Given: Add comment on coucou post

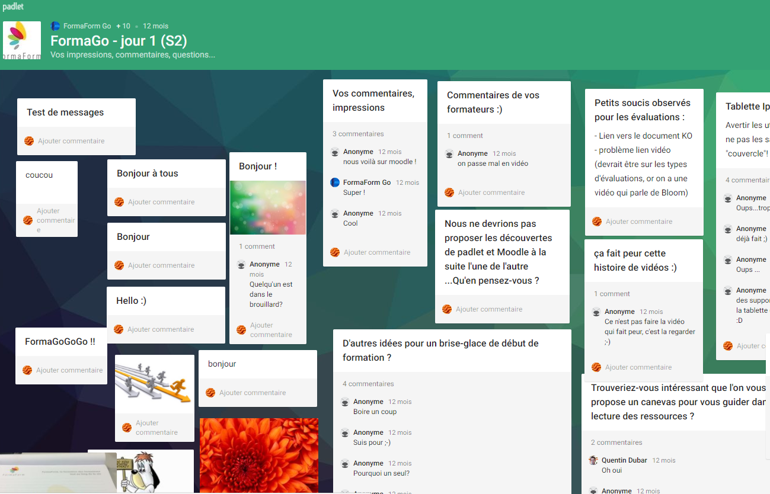Looking at the screenshot, I should tap(56, 220).
